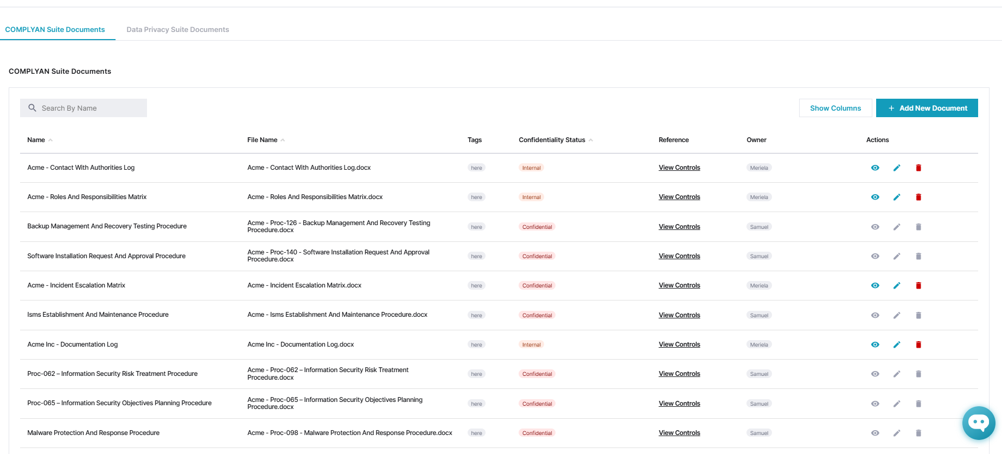This screenshot has height=454, width=1002.
Task: Delete the Contact With Authorities Log document
Action: point(918,168)
